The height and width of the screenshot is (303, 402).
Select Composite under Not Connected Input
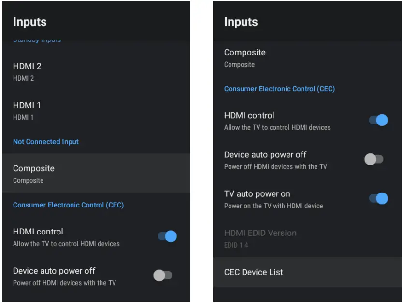[34, 174]
